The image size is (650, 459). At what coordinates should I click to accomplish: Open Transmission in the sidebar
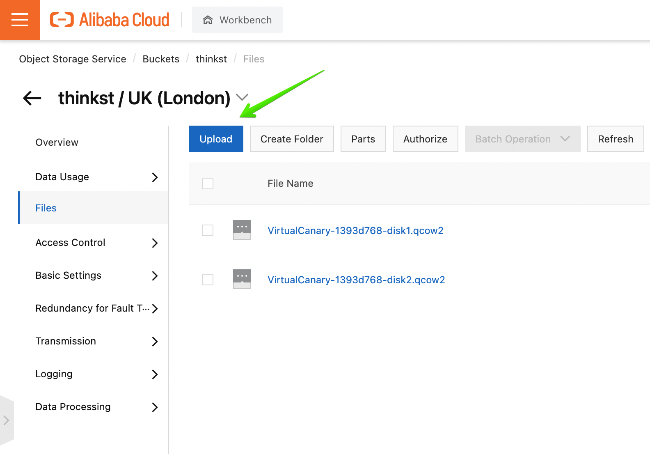coord(94,341)
